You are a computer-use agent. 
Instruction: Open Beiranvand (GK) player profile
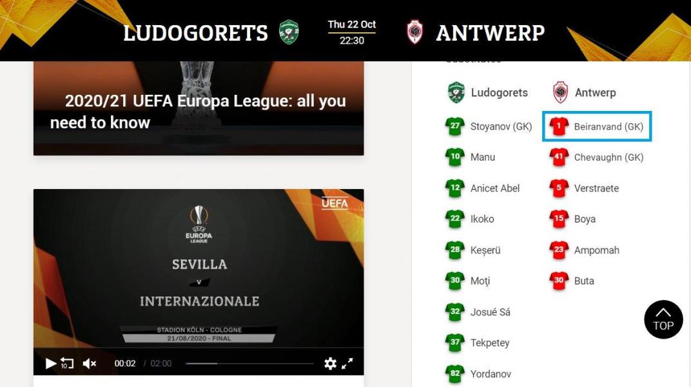[x=608, y=127]
